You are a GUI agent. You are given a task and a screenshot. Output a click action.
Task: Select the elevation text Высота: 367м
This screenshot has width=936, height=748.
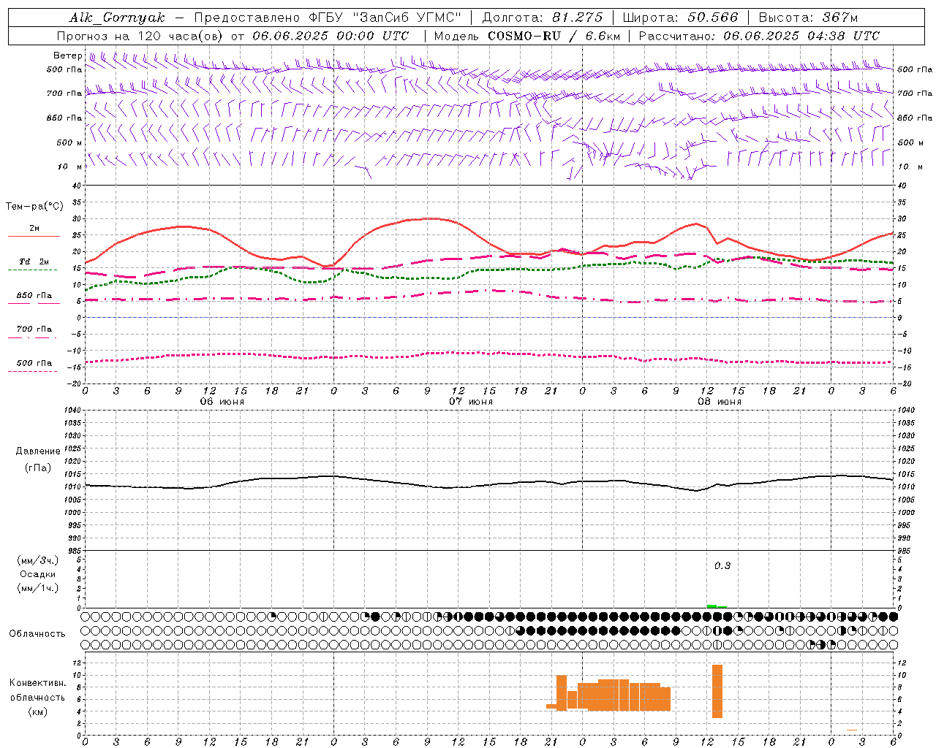pos(808,18)
